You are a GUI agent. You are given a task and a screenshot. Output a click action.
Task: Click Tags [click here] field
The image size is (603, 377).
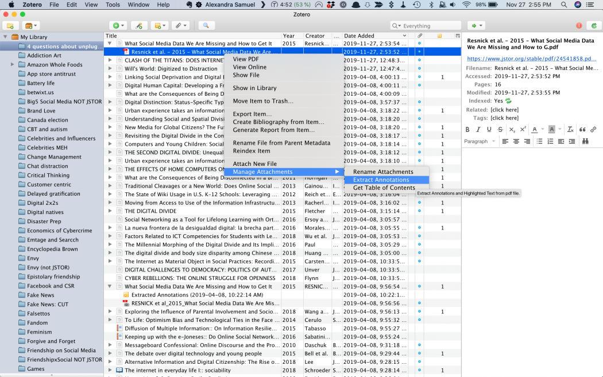(505, 118)
